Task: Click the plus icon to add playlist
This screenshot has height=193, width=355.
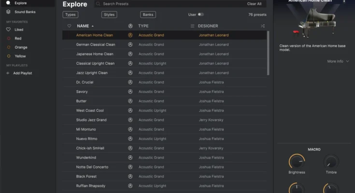Action: (x=8, y=73)
